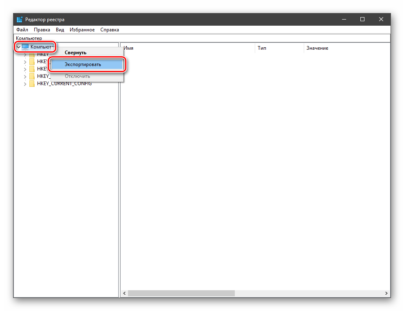404x311 pixels.
Task: Select the HKEY_CURRENT_CONFIG folder icon
Action: [32, 84]
